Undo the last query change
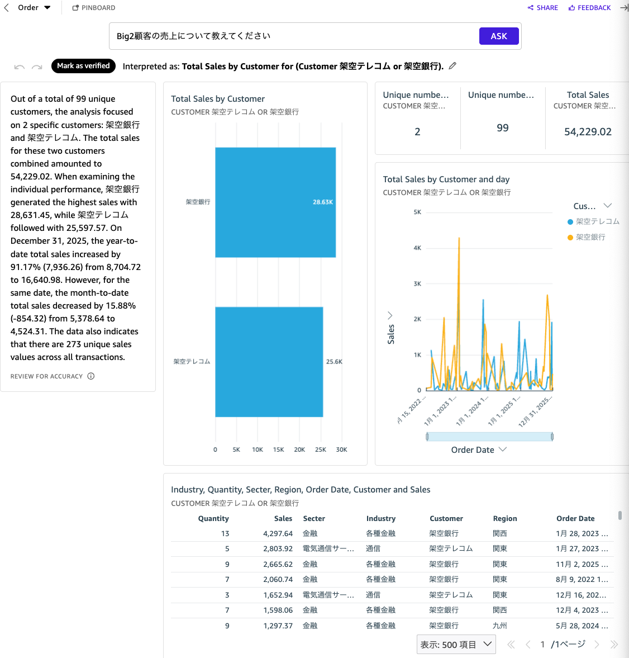 pos(19,66)
